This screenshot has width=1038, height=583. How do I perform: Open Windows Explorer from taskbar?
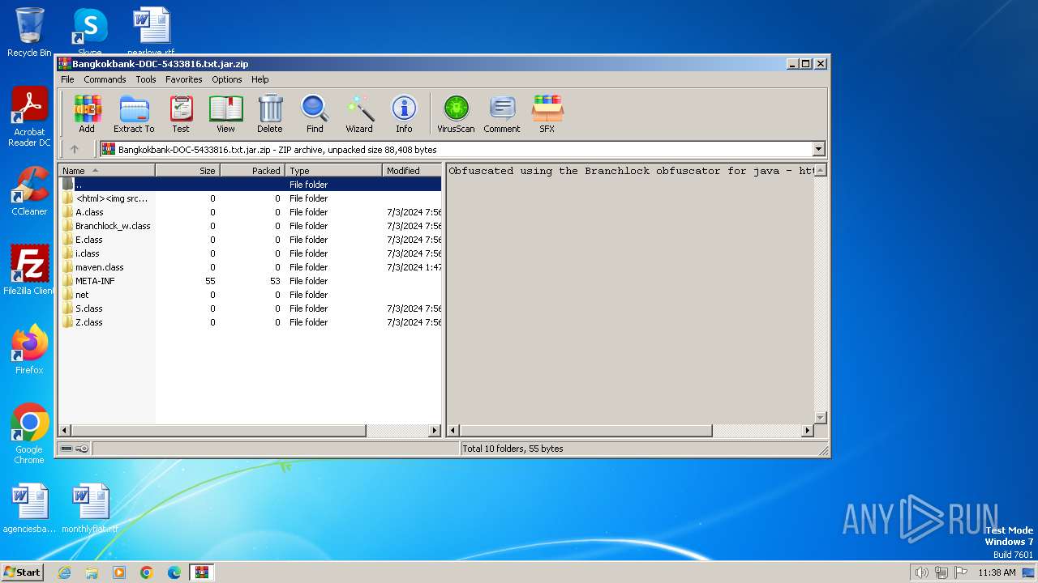[x=92, y=572]
